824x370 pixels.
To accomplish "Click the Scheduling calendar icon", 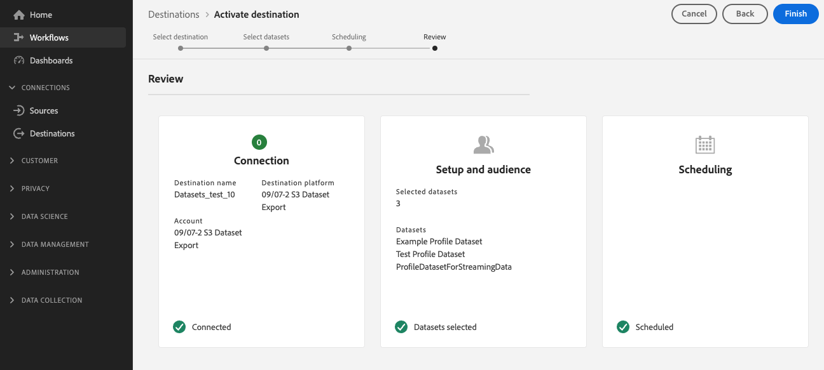I will click(x=705, y=145).
